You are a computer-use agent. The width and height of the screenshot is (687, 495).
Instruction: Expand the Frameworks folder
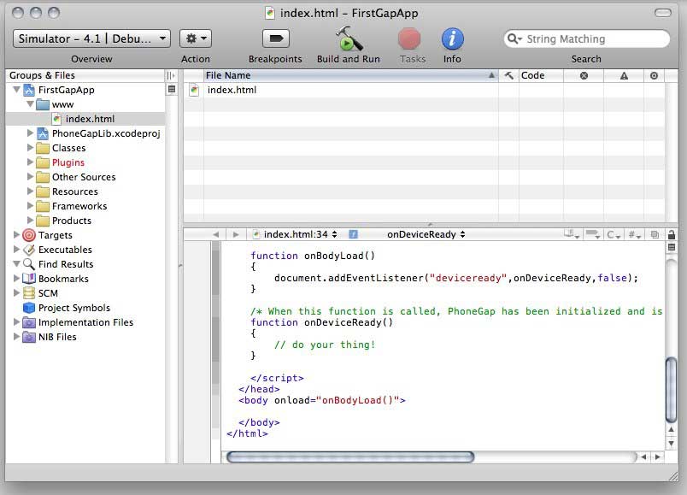[x=31, y=206]
